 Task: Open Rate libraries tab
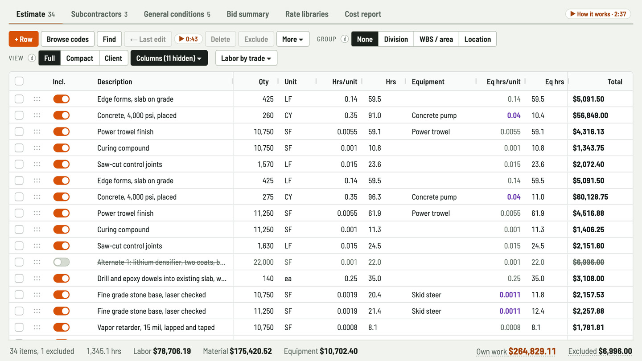[x=307, y=14]
